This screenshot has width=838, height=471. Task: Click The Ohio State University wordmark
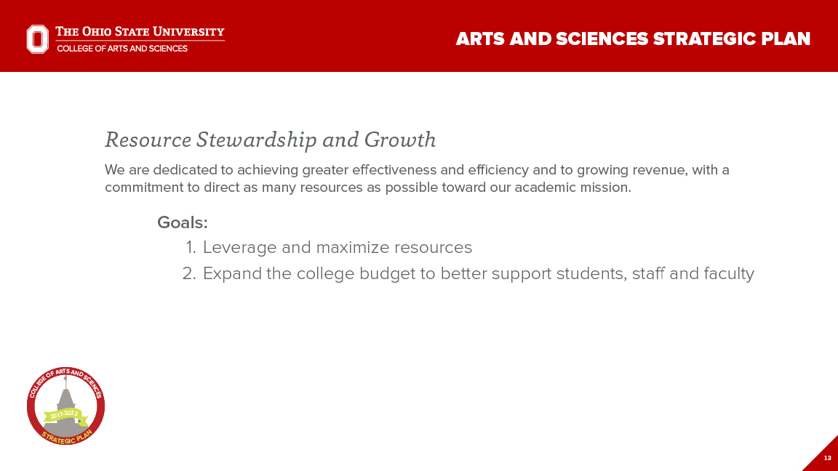[140, 32]
